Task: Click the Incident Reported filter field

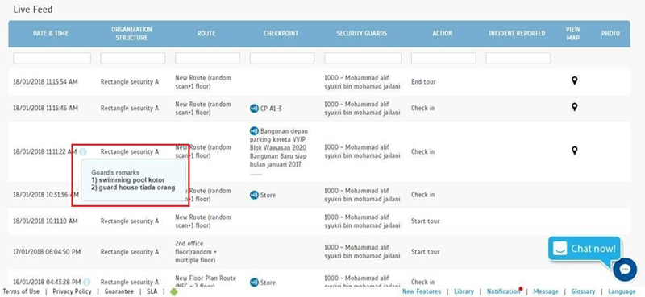Action: coord(518,58)
